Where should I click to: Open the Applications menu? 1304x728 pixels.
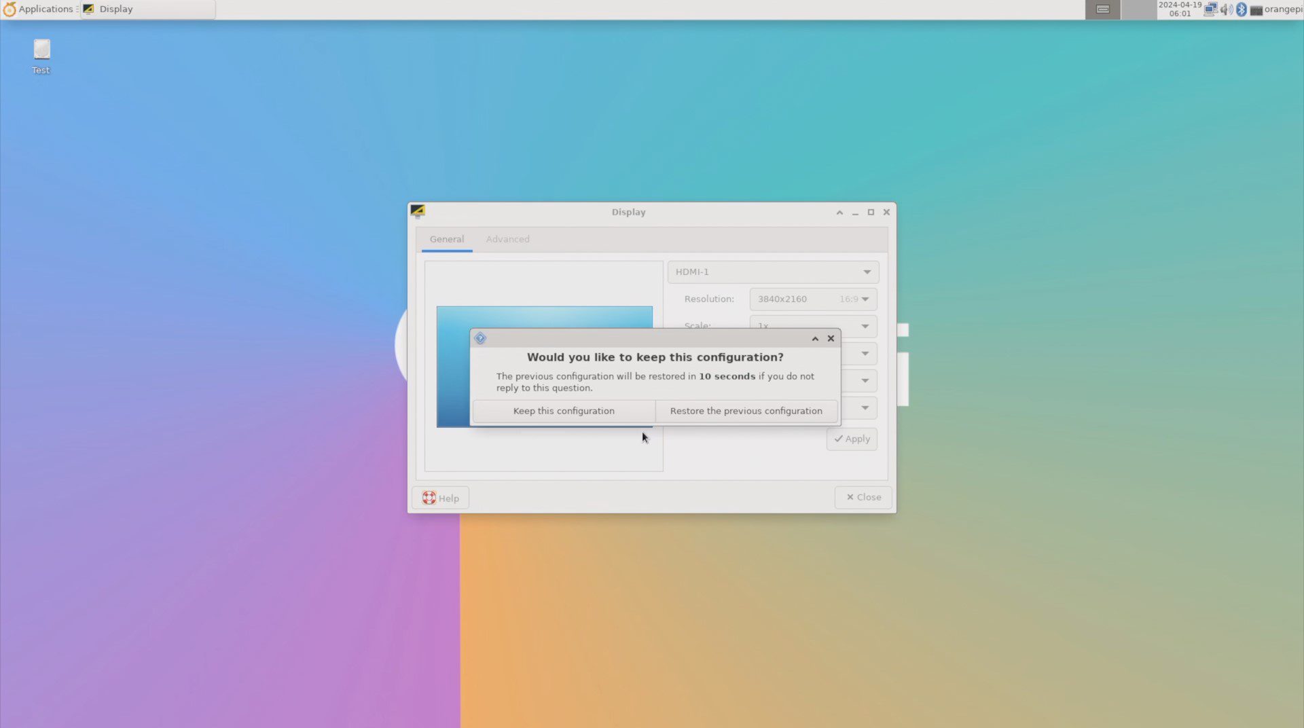[x=39, y=10]
